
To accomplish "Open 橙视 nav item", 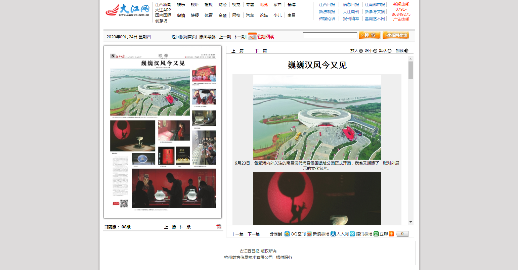I will pyautogui.click(x=209, y=5).
